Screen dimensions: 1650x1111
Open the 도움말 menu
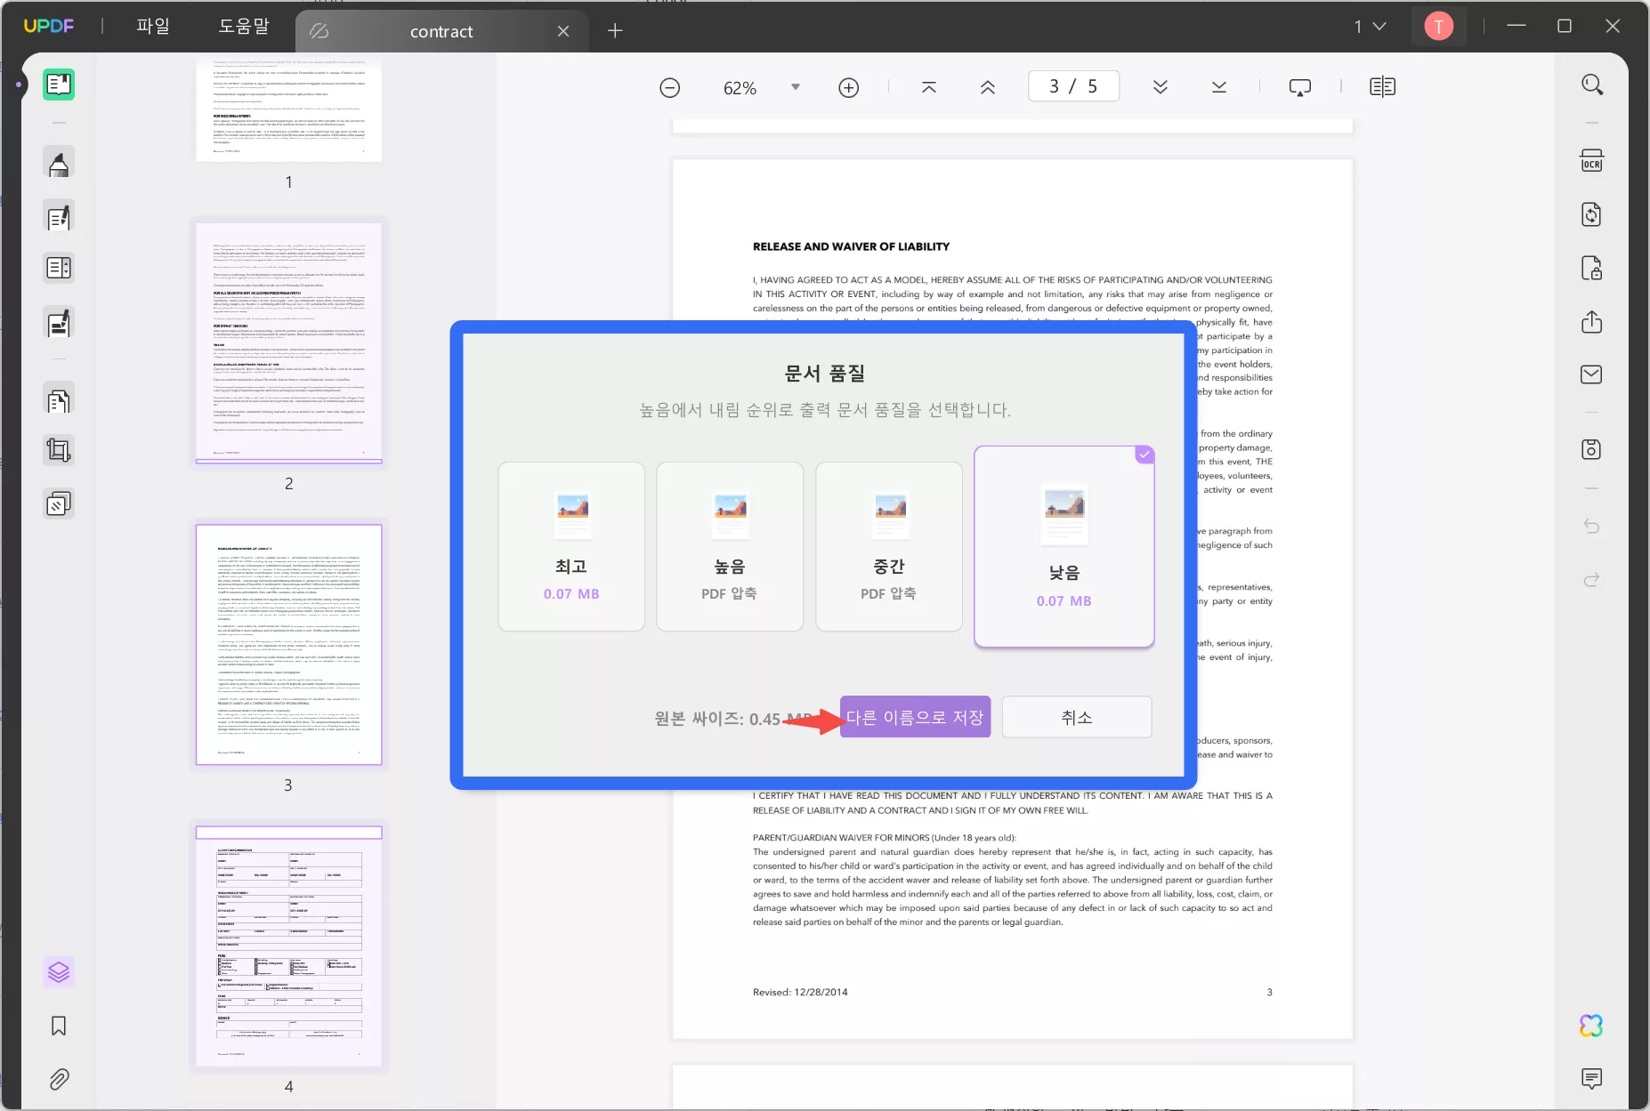244,27
